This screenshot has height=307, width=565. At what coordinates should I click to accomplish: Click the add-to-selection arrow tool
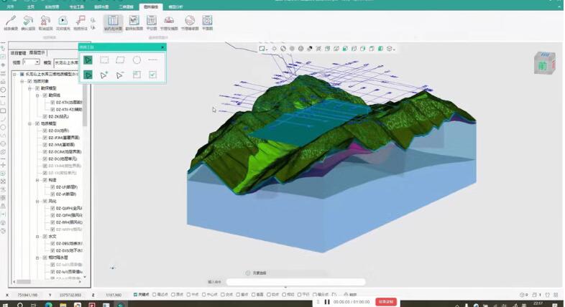(105, 75)
